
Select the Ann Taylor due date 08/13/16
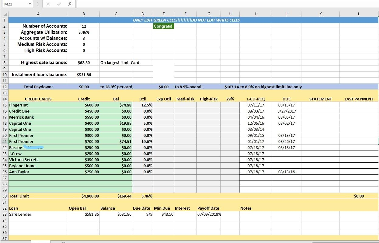tap(286, 172)
